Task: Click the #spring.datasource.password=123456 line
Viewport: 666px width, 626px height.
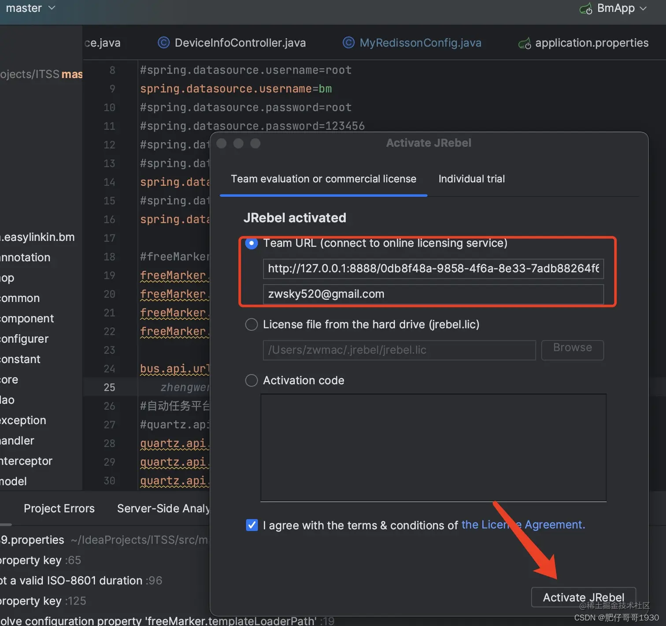Action: pos(252,126)
